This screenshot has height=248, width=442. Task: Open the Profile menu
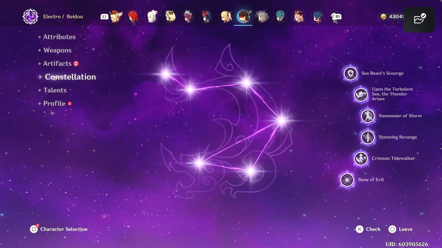[54, 104]
